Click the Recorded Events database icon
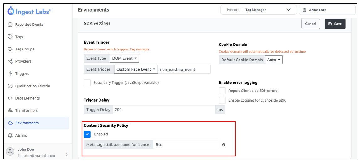Viewport: 360px width, 162px height. coord(10,24)
